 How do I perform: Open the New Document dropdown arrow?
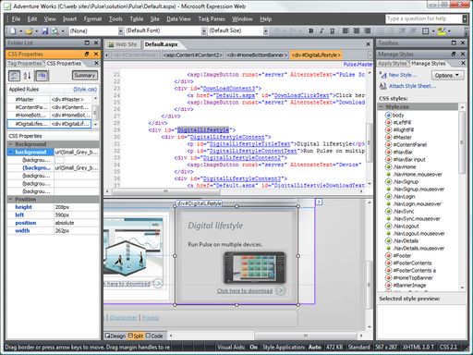pyautogui.click(x=21, y=31)
